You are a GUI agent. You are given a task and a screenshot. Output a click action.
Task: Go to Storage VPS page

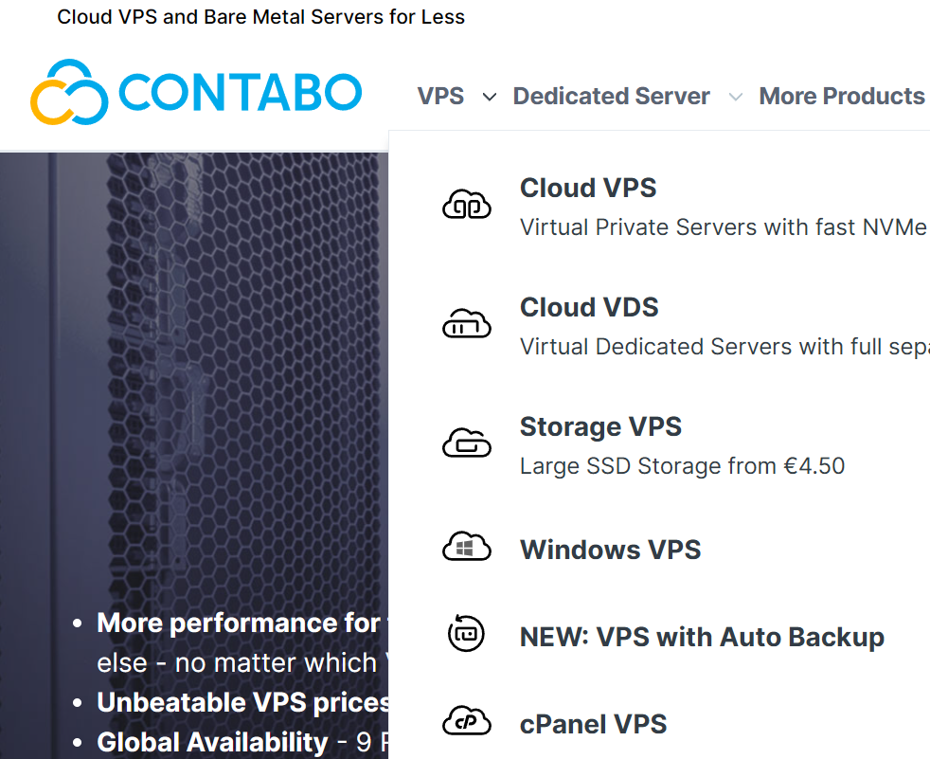point(600,426)
